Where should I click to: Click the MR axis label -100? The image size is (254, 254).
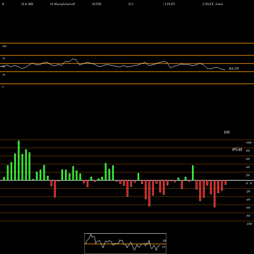point(249,224)
